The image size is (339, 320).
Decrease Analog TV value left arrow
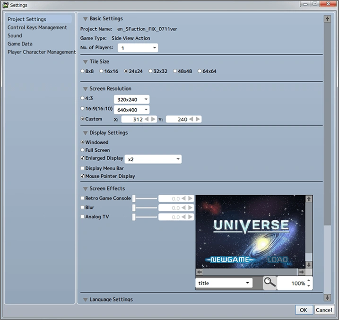pos(183,217)
